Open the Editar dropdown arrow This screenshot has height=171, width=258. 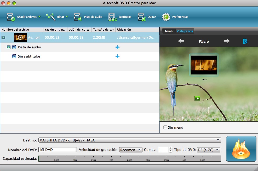point(67,17)
